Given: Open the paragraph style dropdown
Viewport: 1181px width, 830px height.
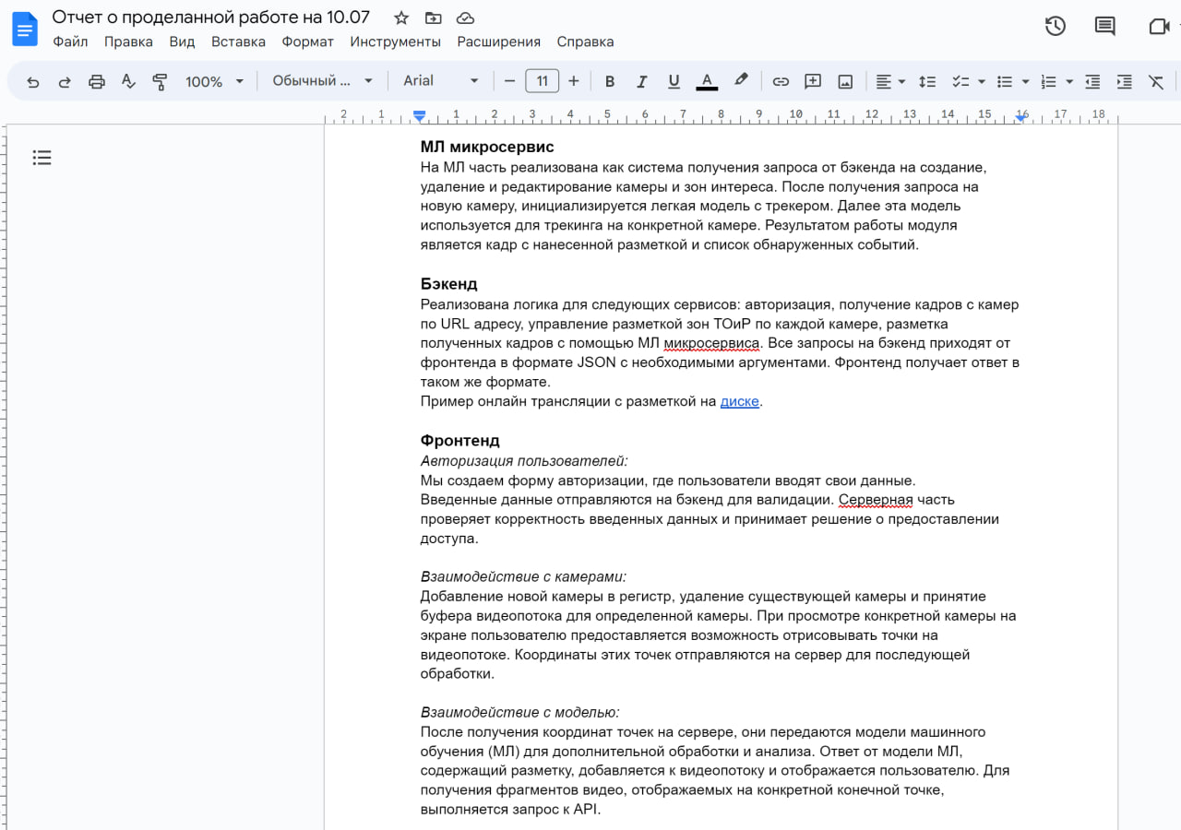Looking at the screenshot, I should 322,81.
